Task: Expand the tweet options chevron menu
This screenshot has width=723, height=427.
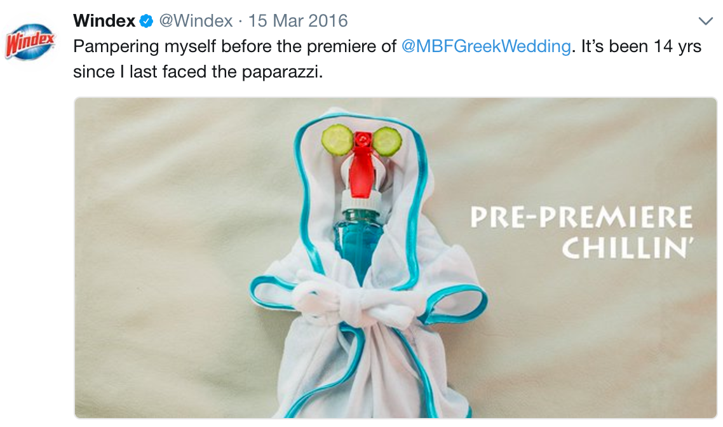Action: [705, 21]
